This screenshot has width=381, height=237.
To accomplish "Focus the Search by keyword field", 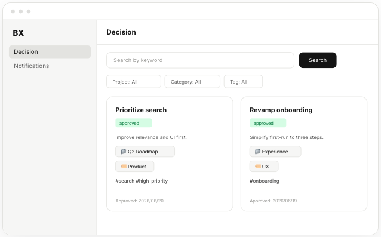I will coord(200,60).
